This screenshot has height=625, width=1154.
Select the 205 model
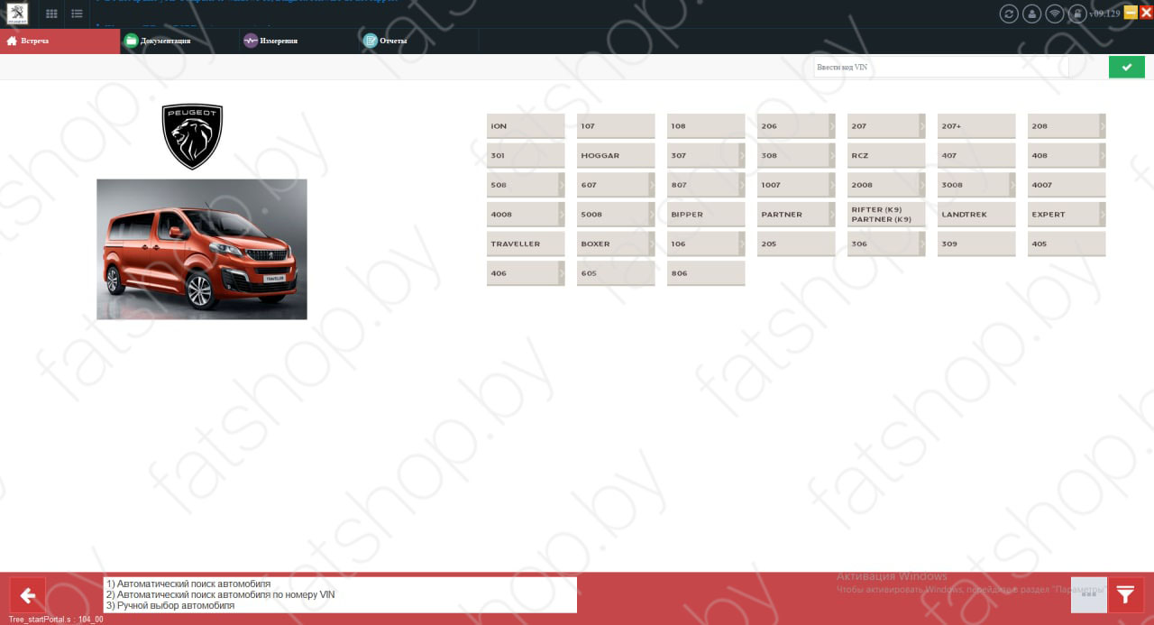pyautogui.click(x=796, y=244)
